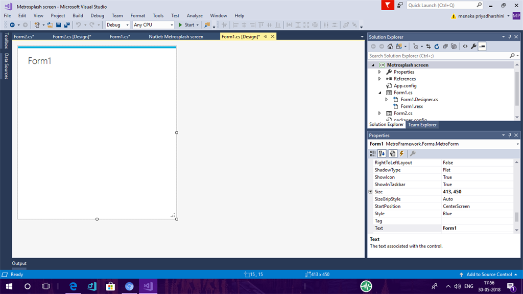Viewport: 523px width, 294px height.
Task: Click the Text property value Form1
Action: [478, 228]
